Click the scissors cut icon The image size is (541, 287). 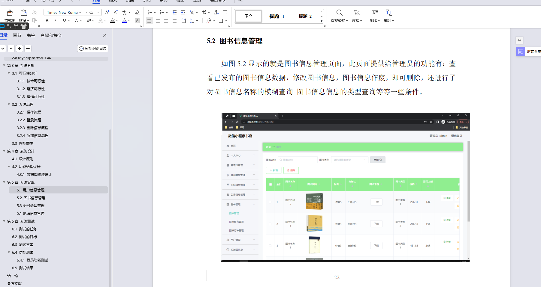[35, 12]
